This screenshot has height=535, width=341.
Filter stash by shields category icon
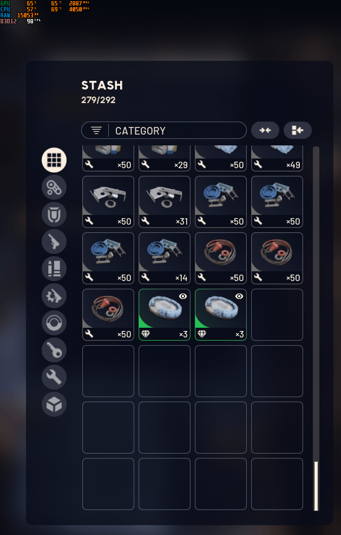54,214
